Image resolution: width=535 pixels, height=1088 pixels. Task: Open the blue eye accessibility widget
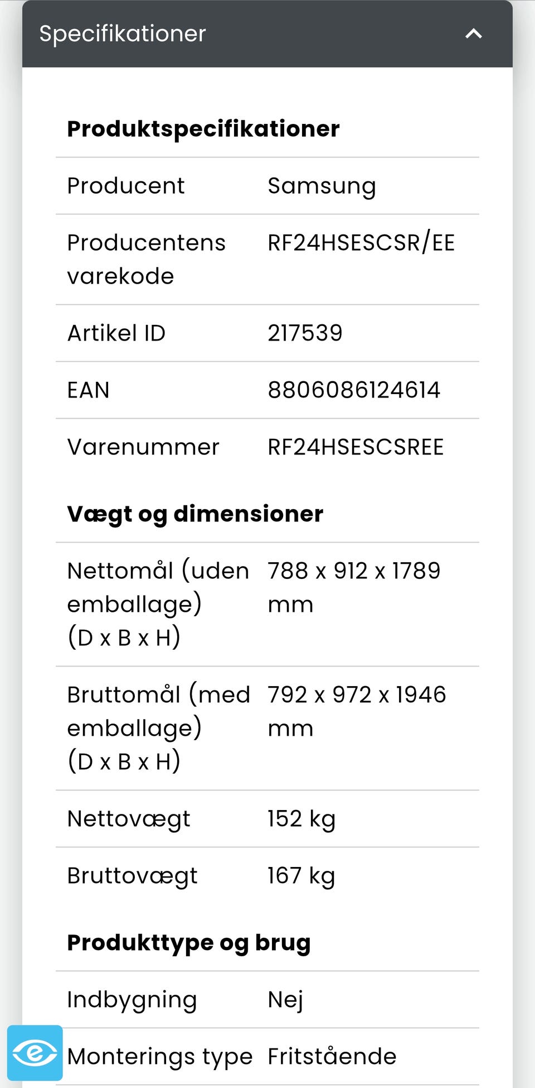(x=35, y=1053)
